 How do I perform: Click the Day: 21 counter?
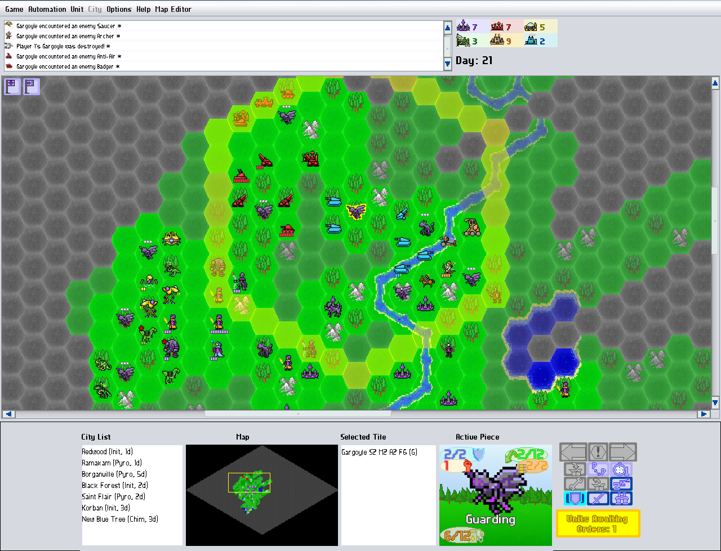(x=474, y=60)
